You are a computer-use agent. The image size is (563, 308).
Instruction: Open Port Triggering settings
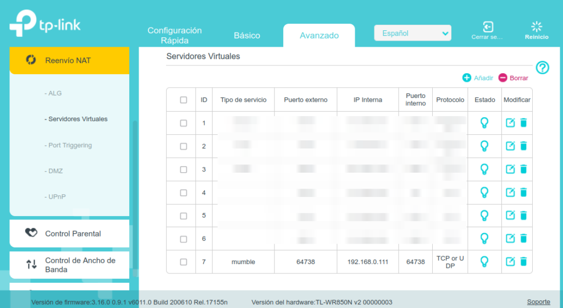[68, 145]
